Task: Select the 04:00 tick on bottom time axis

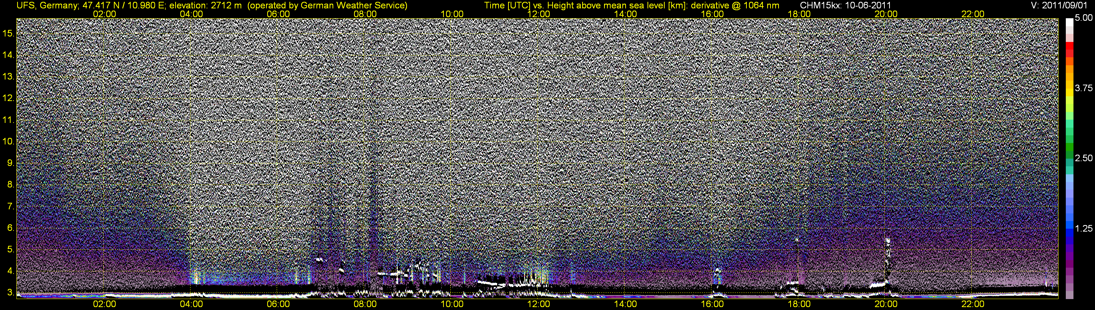Action: [191, 304]
